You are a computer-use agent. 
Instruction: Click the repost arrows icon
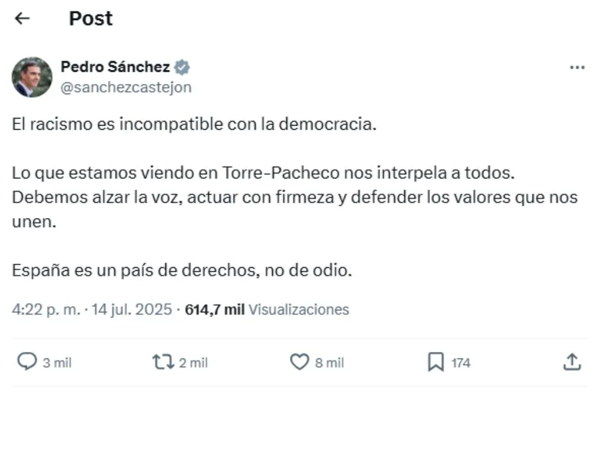coord(161,361)
